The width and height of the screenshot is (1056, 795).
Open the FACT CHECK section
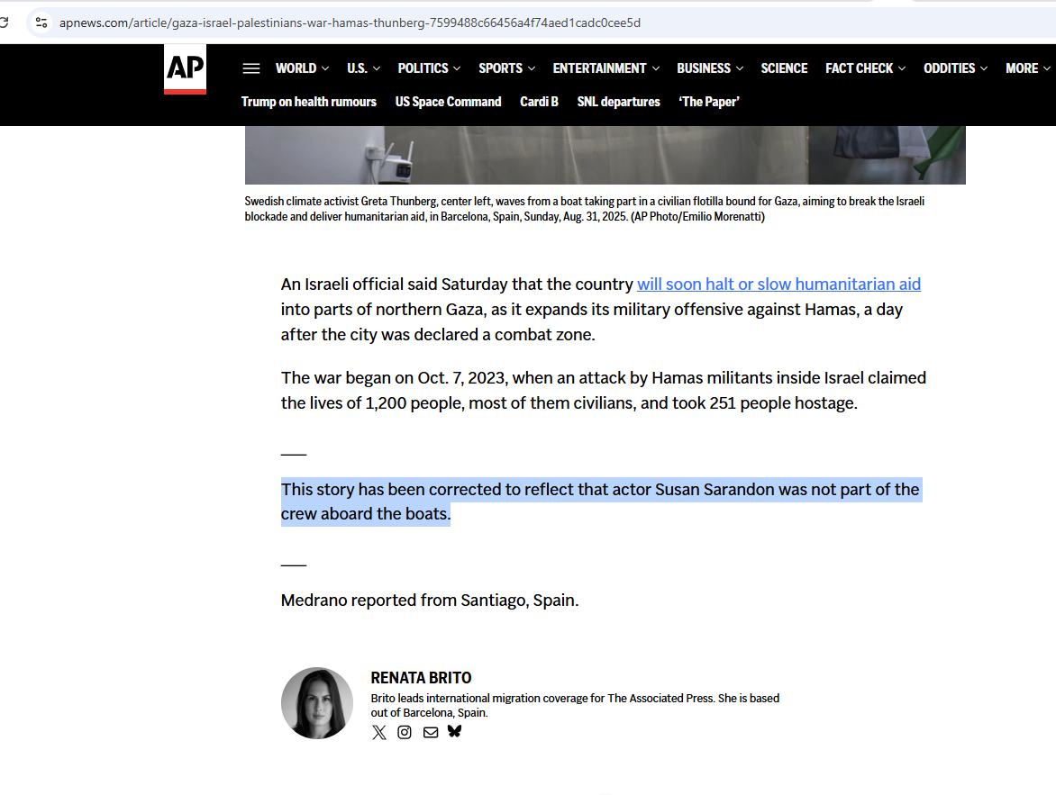(860, 68)
